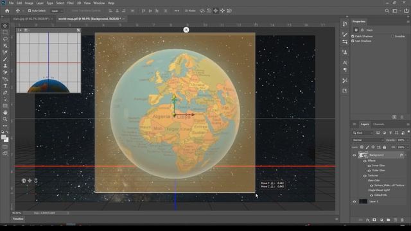This screenshot has height=231, width=411.
Task: Open the Layers panel flyout menu
Action: pos(408,124)
